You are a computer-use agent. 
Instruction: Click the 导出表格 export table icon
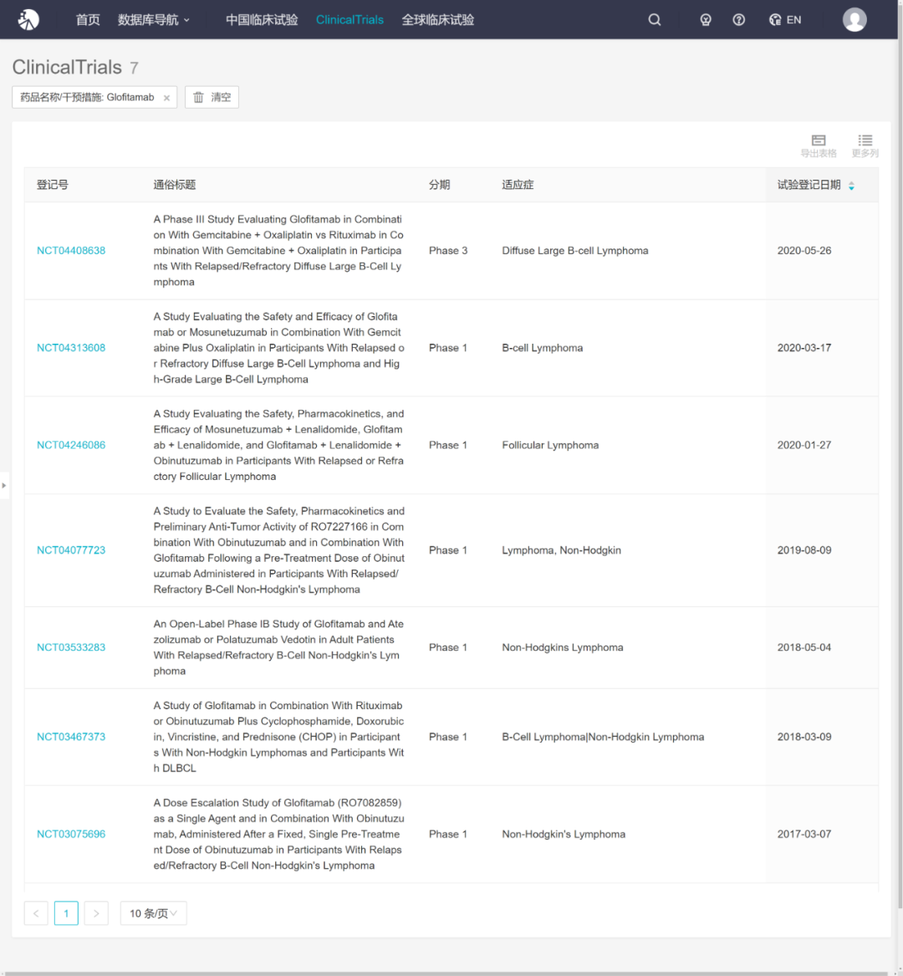point(819,146)
